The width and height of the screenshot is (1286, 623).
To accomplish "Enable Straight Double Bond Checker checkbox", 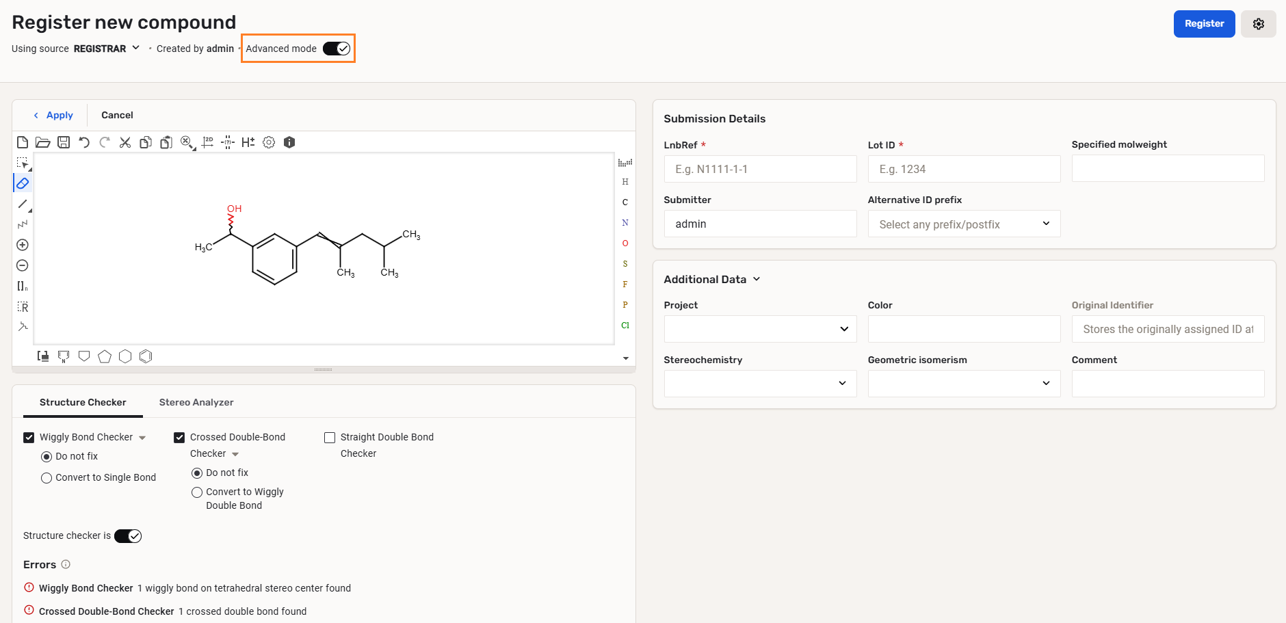I will (330, 438).
